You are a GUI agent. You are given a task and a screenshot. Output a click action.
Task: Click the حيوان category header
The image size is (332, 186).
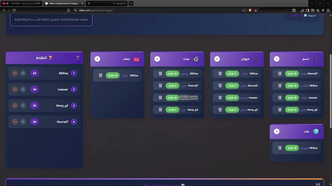tap(237, 59)
